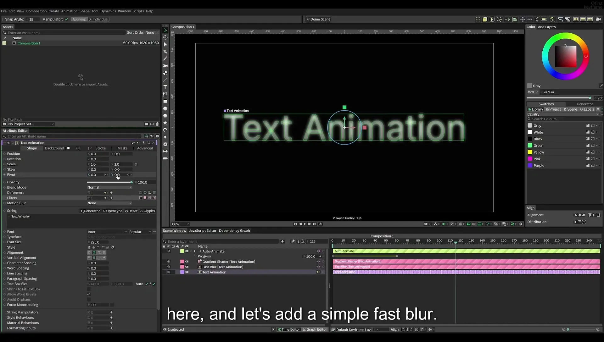Play the composition
Screen dimensions: 604x342
[305, 224]
